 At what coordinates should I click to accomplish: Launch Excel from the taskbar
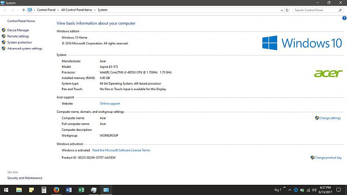coord(81,190)
